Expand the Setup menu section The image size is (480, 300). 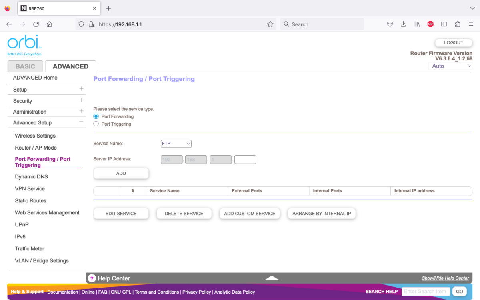[81, 89]
